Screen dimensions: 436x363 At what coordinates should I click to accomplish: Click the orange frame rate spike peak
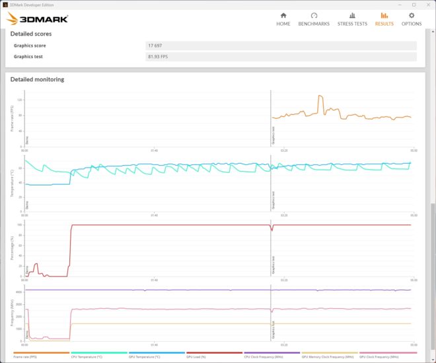tap(320, 96)
